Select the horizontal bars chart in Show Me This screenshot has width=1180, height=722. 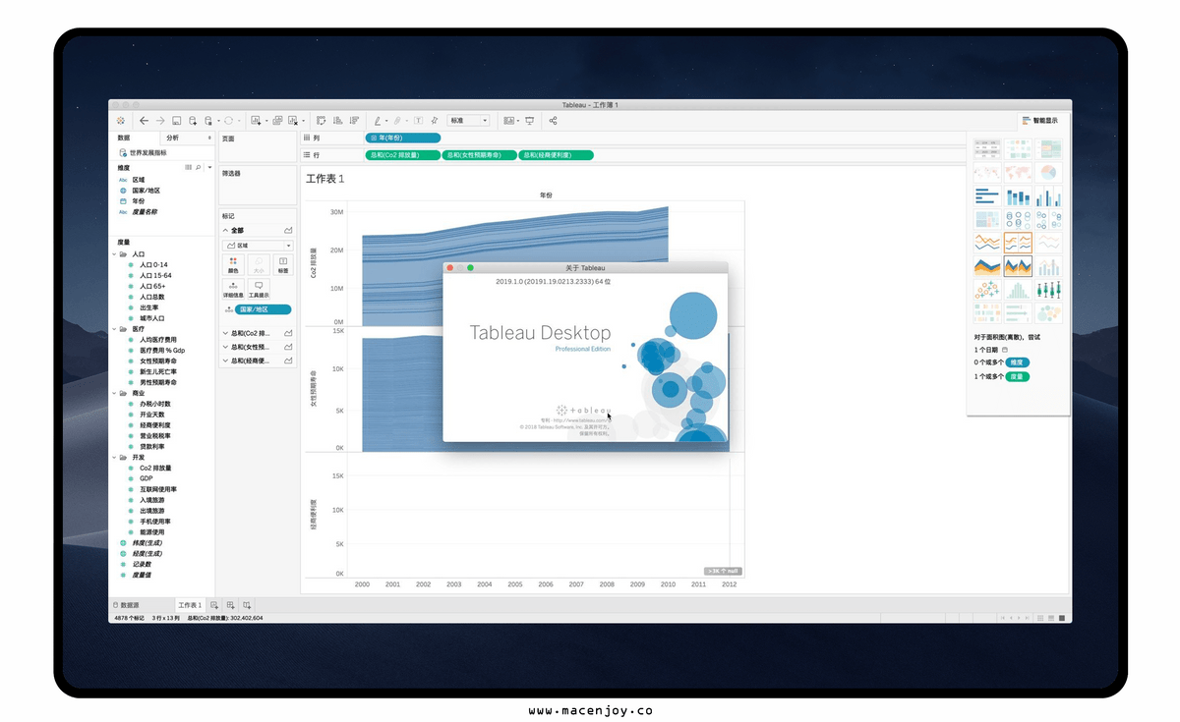987,195
